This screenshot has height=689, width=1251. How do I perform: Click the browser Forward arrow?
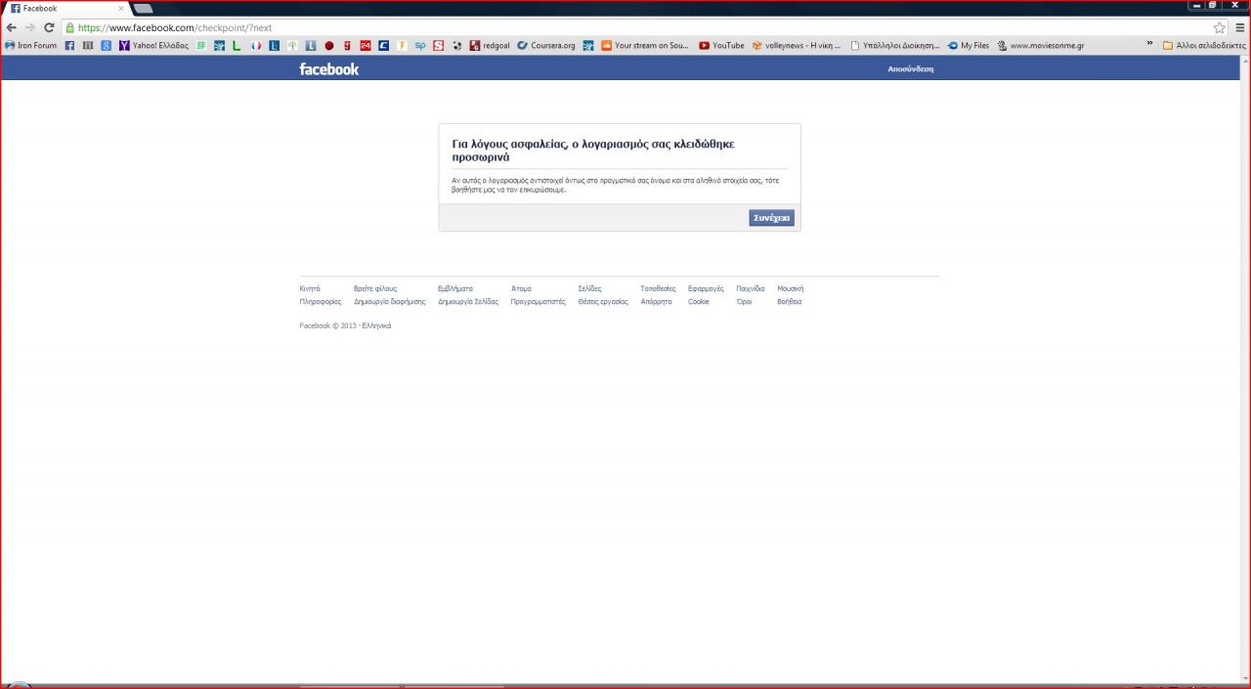[29, 28]
